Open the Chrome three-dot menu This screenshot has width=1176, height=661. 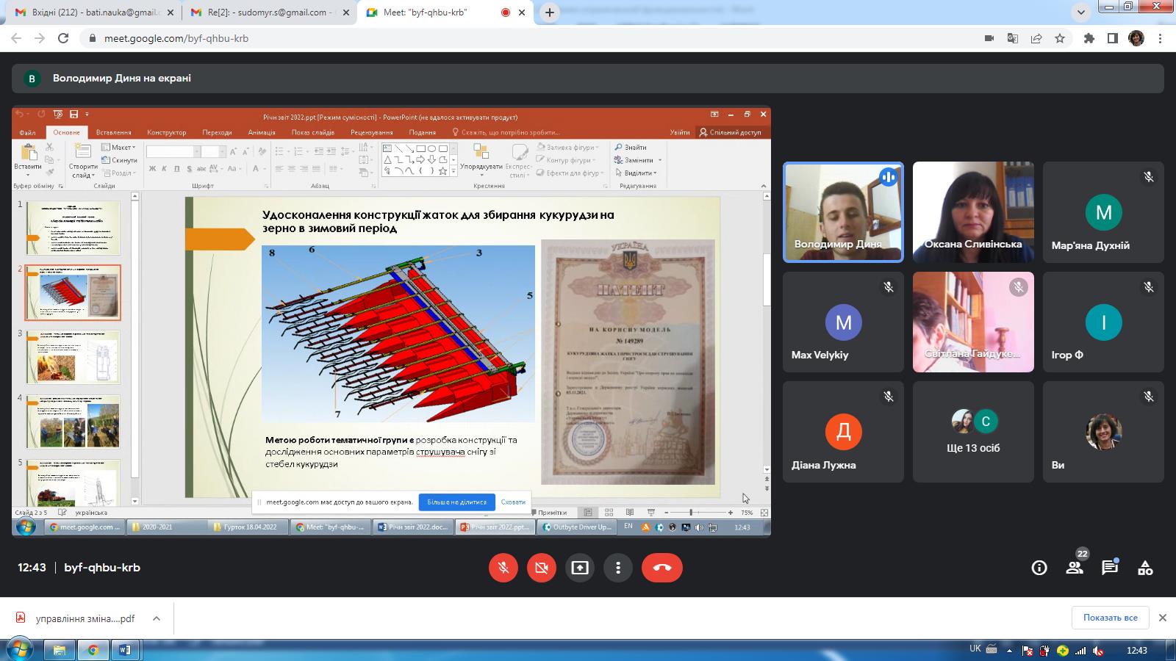coord(1161,38)
